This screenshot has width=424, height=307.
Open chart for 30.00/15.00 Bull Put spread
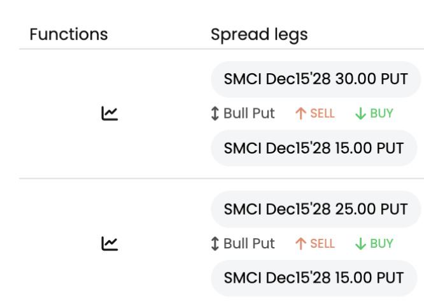(110, 113)
